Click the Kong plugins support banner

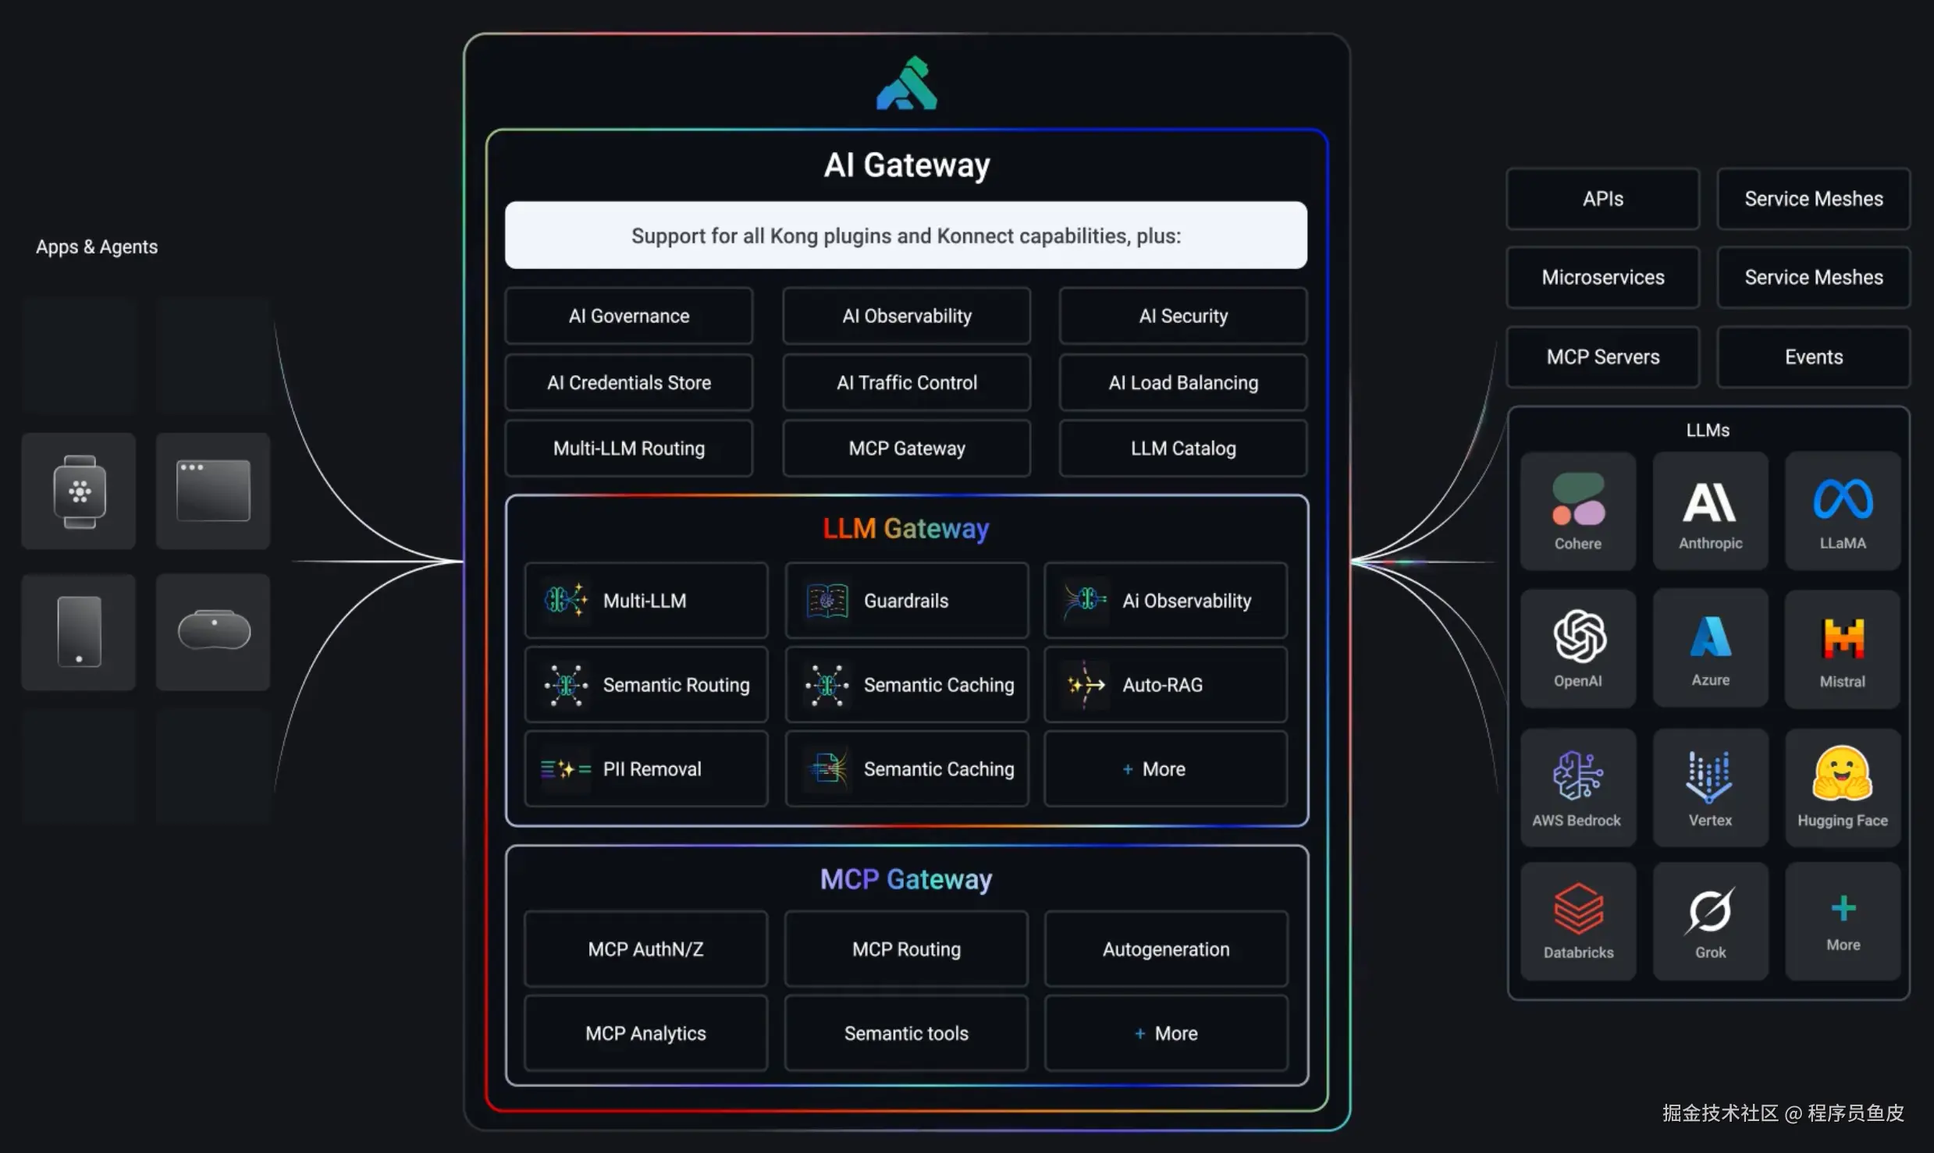[905, 236]
